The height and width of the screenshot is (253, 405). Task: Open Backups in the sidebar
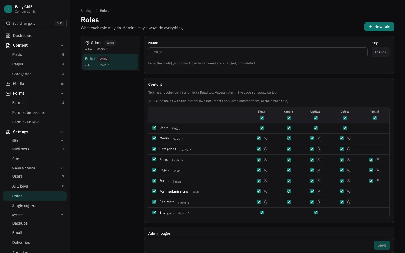(x=35, y=223)
